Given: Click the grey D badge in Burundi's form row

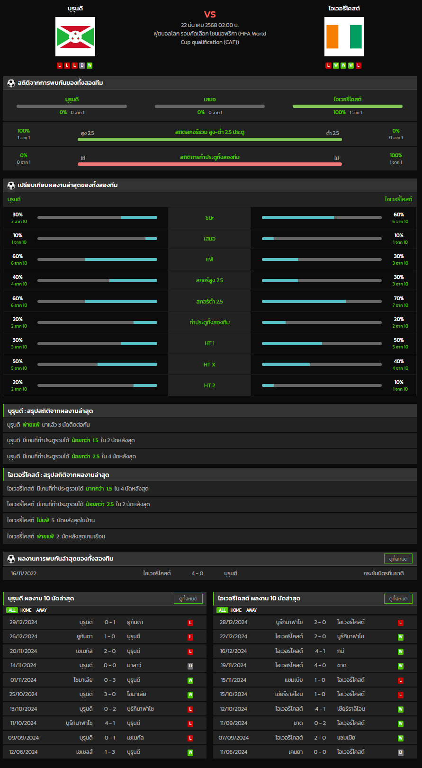Looking at the screenshot, I should (82, 66).
